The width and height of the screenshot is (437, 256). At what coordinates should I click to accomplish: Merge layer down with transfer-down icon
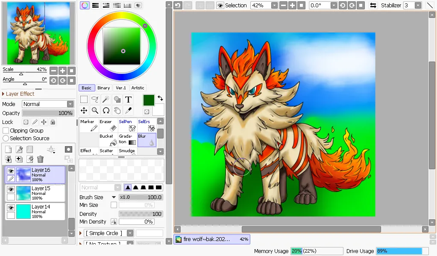9,159
